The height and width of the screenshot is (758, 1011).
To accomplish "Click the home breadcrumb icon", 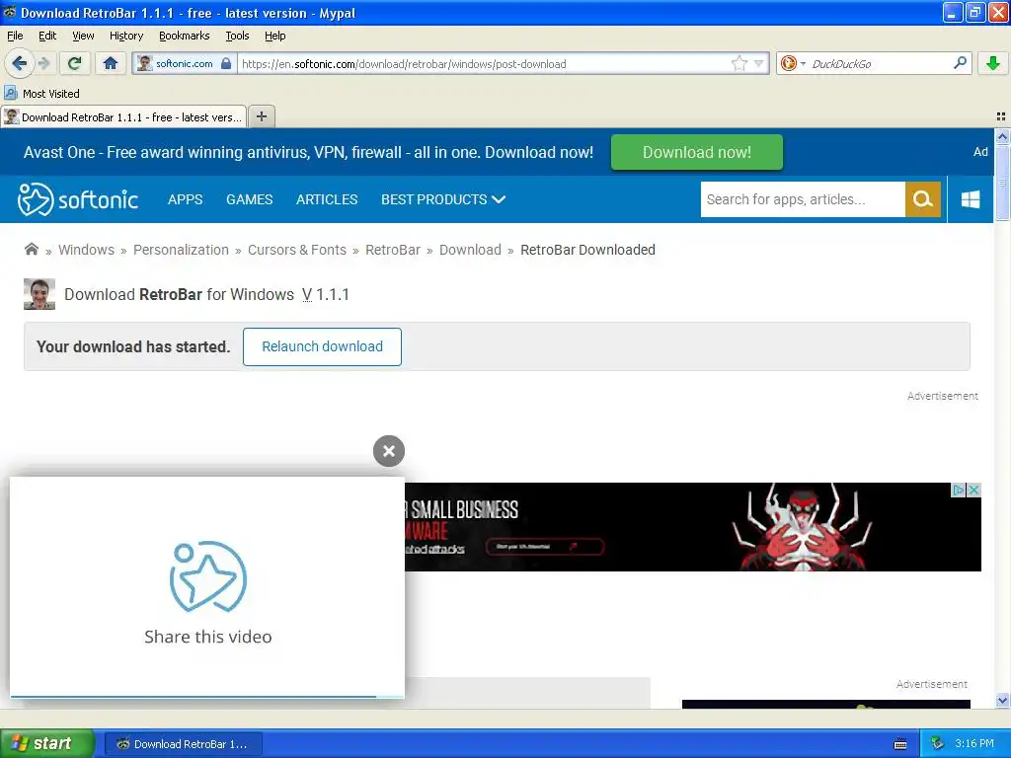I will [x=31, y=249].
